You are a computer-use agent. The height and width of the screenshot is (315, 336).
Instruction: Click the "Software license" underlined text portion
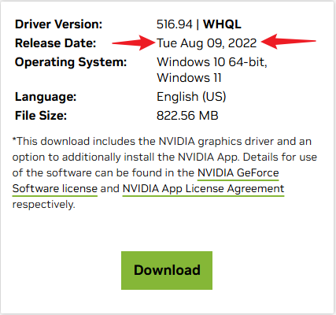pyautogui.click(x=55, y=189)
